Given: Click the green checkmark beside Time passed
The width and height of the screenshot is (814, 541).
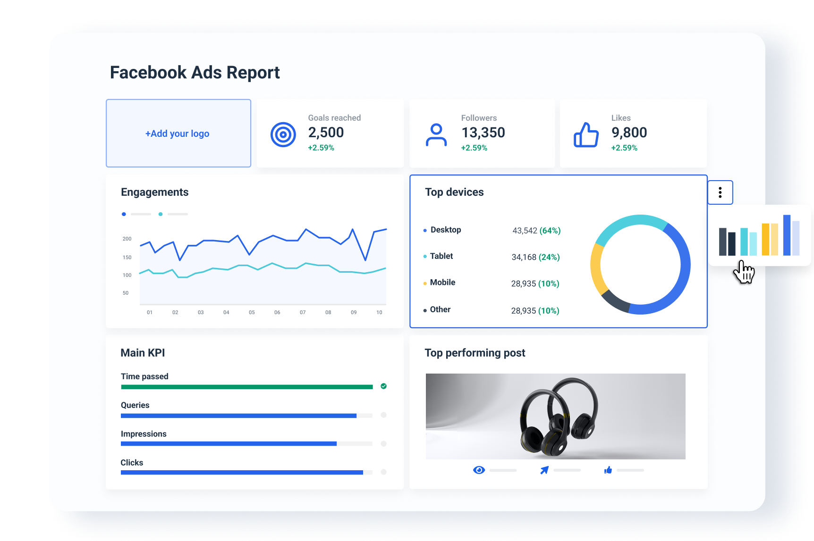Looking at the screenshot, I should coord(383,386).
